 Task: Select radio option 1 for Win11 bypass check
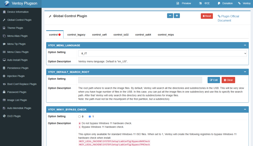pyautogui.click(x=90, y=116)
